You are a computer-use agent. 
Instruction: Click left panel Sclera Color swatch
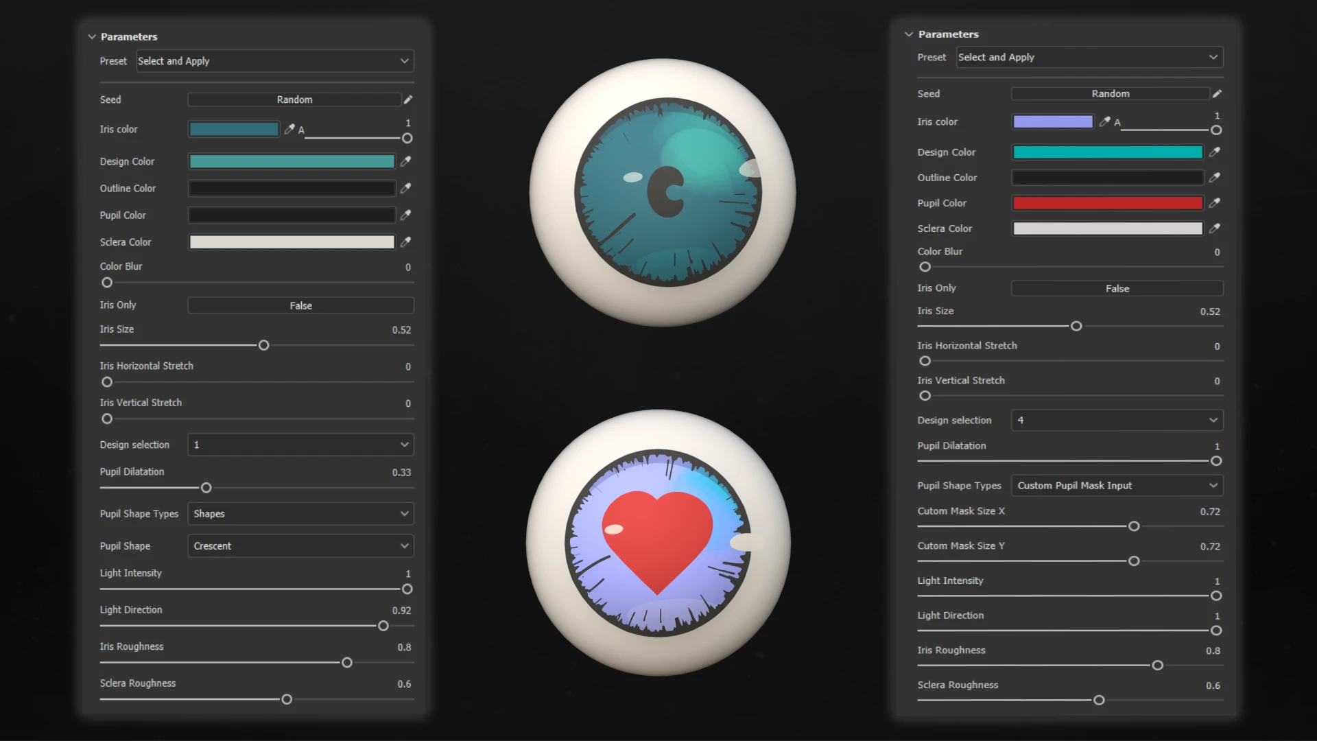point(292,242)
